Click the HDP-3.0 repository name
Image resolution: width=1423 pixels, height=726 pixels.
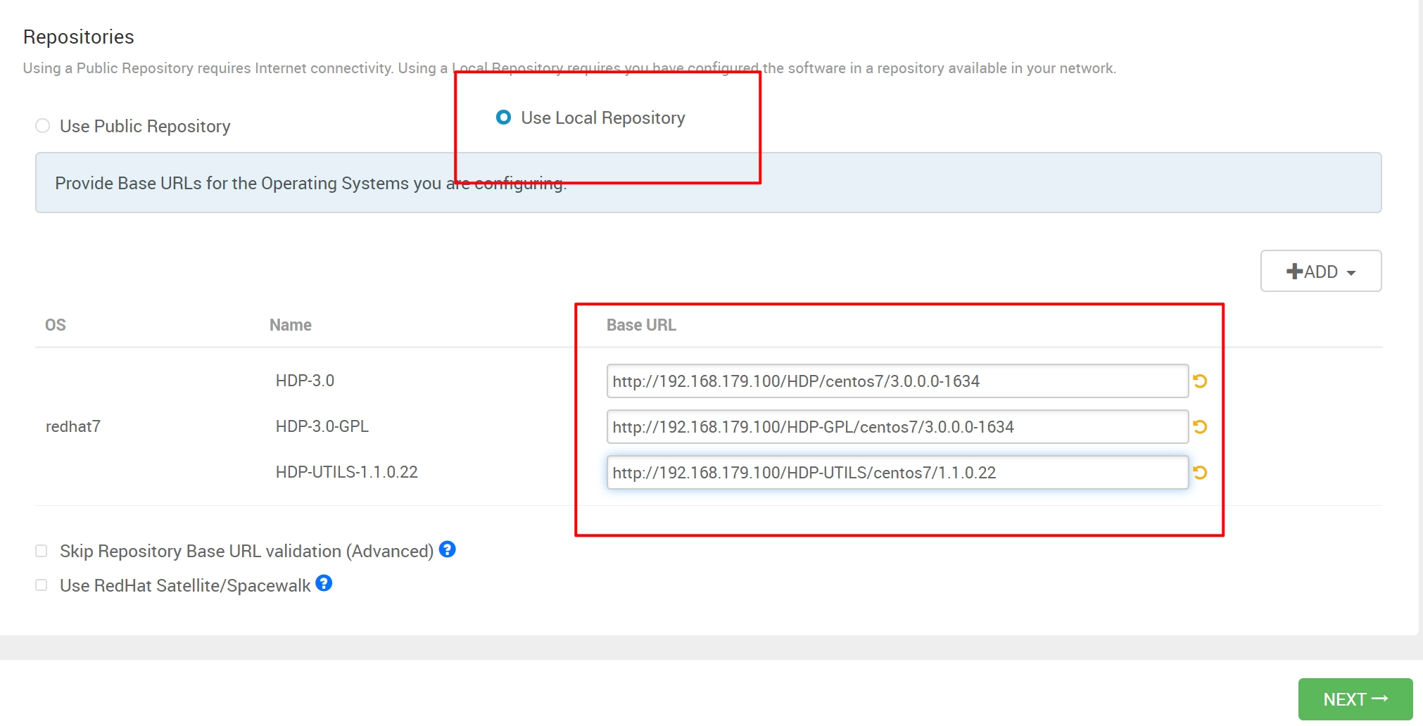tap(305, 381)
